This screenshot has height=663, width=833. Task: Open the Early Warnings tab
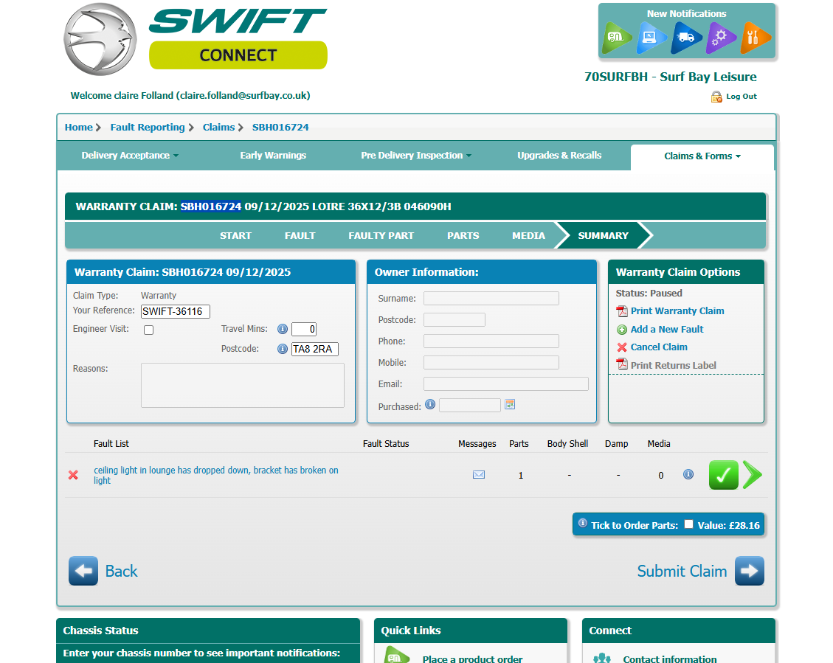[x=273, y=156]
